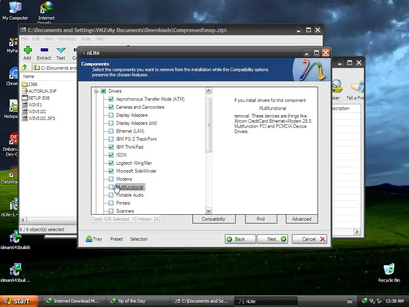Click the components list scroll up arrow
This screenshot has width=409, height=307.
tap(208, 91)
